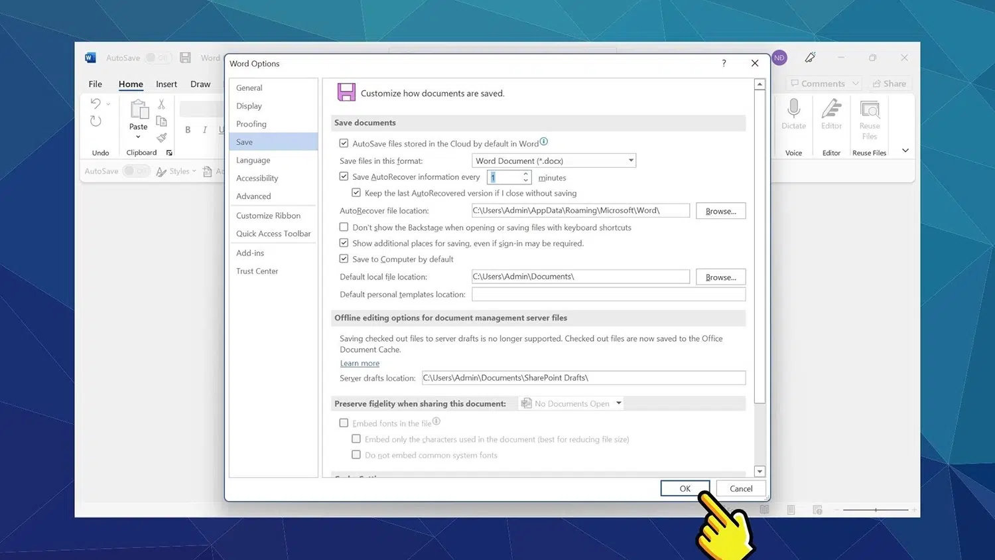Click the pen coming-soon icon in title bar
This screenshot has height=560, width=995.
pos(810,58)
